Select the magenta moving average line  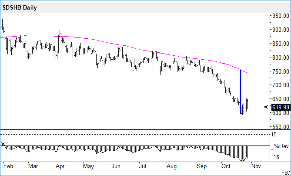[x=124, y=45]
